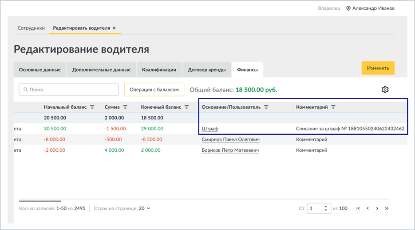This screenshot has height=230, width=415.
Task: Click the Кол-во записей 1-50 из 2495 text
Action: (52, 208)
